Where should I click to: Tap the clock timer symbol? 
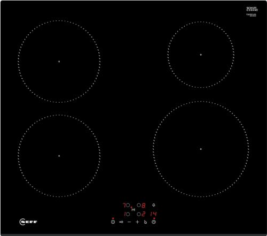(154, 222)
